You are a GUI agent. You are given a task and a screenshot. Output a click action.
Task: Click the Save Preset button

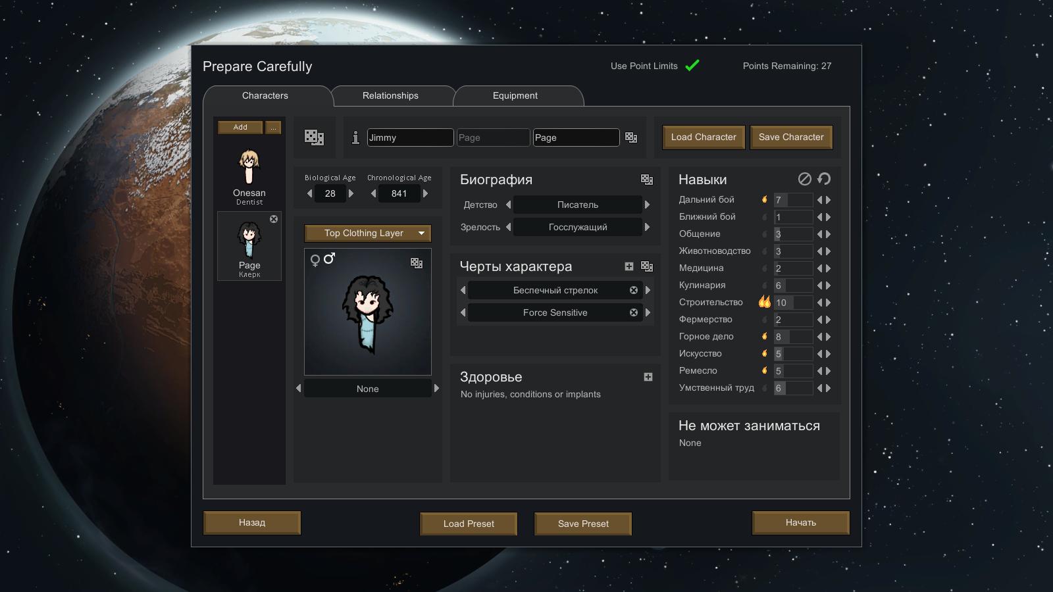[583, 524]
